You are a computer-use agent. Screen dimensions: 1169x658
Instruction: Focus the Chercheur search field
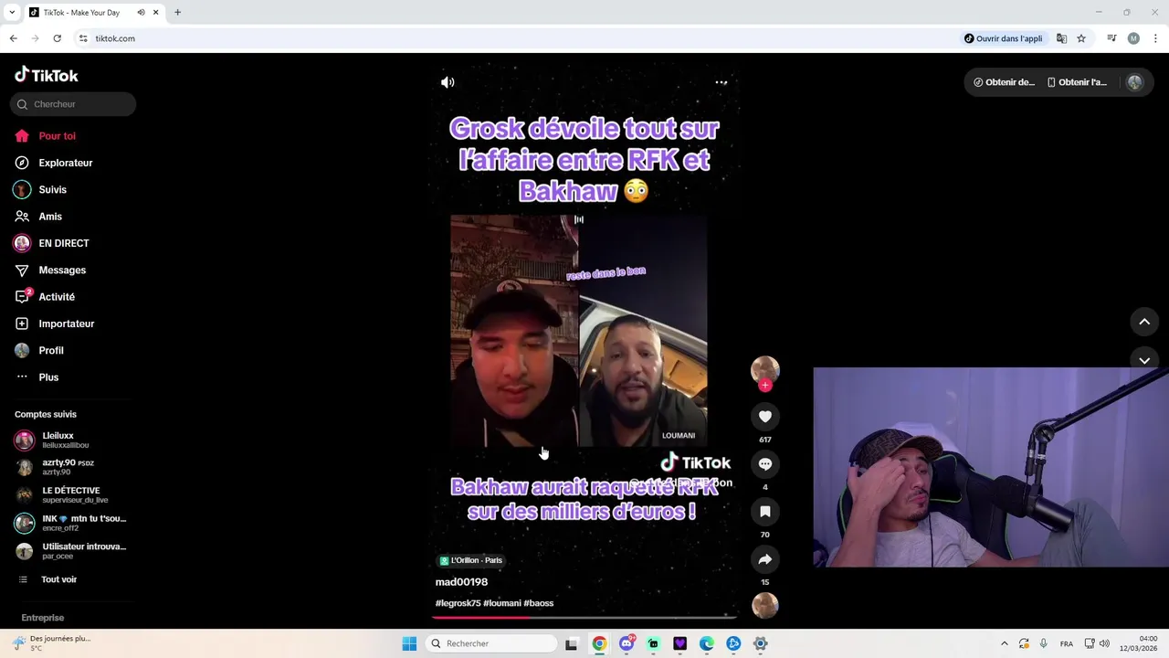tap(73, 104)
